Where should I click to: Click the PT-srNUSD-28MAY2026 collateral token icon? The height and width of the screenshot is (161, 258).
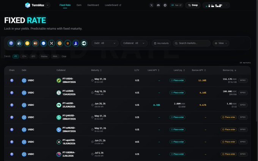[x=59, y=130]
